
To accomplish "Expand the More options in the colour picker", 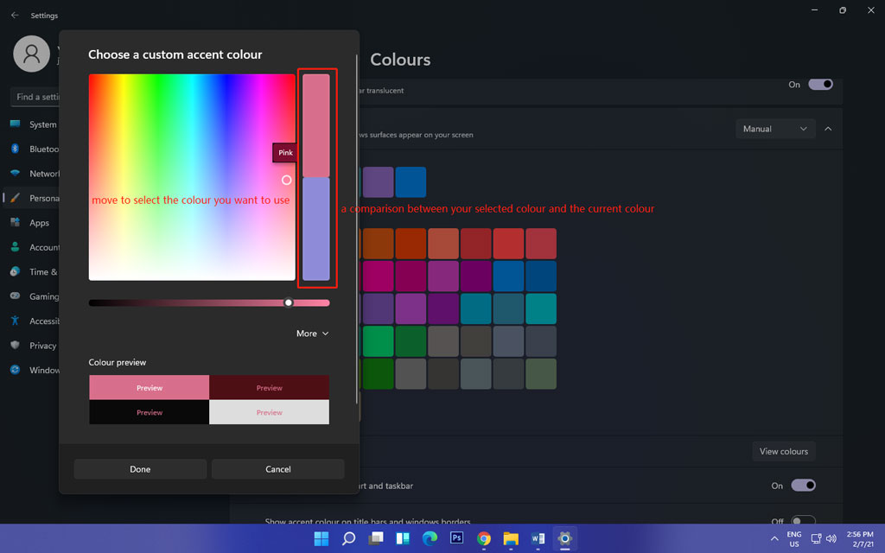I will (312, 333).
